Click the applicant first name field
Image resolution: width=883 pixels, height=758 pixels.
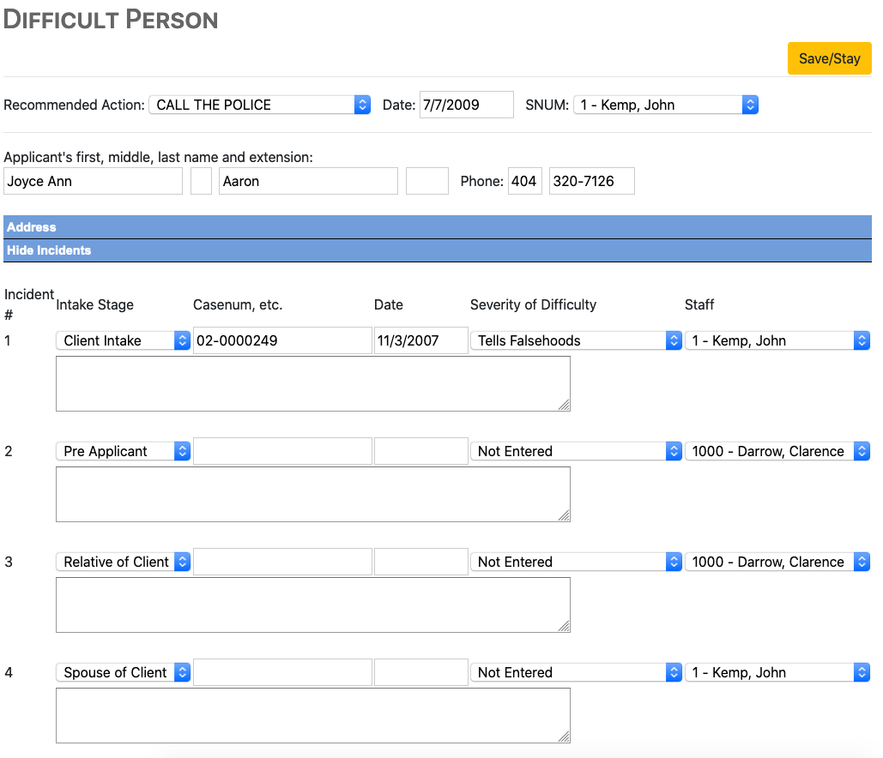(93, 181)
